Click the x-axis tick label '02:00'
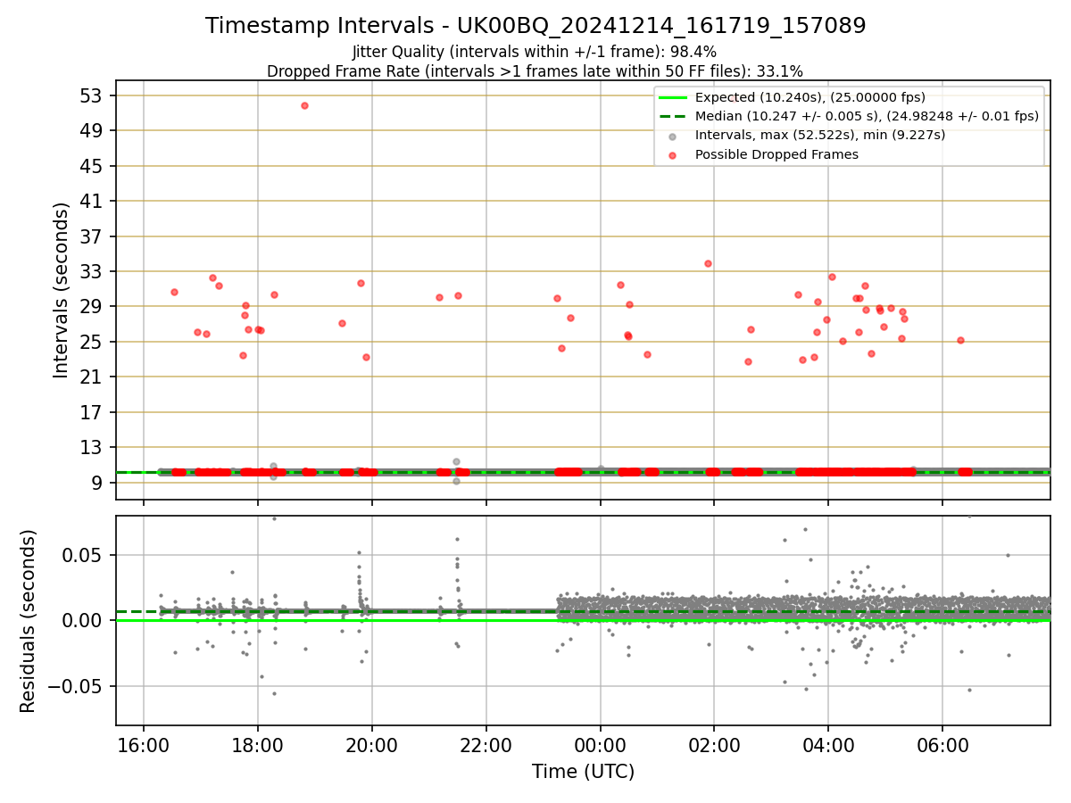This screenshot has height=803, width=1071. [x=714, y=745]
